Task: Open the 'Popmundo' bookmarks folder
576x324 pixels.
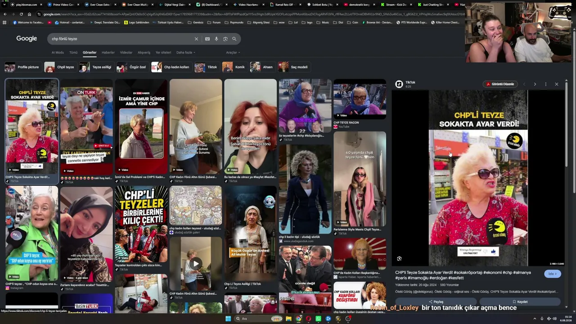Action: pos(234,22)
